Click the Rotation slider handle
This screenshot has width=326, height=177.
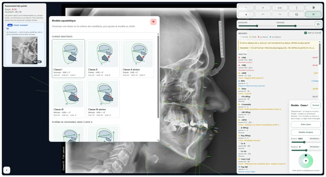point(306,150)
